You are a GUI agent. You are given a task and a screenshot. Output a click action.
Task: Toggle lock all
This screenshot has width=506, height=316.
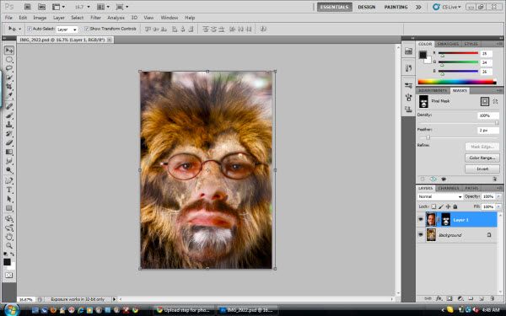(x=455, y=206)
